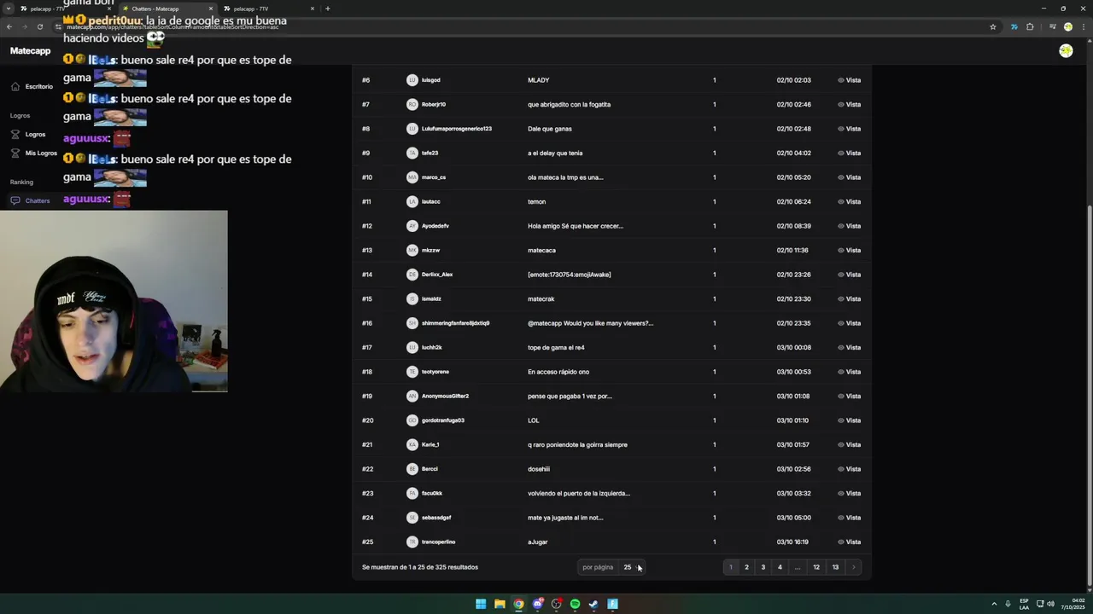Click the Vista eye icon for Roberjr10
The image size is (1093, 614).
[841, 104]
